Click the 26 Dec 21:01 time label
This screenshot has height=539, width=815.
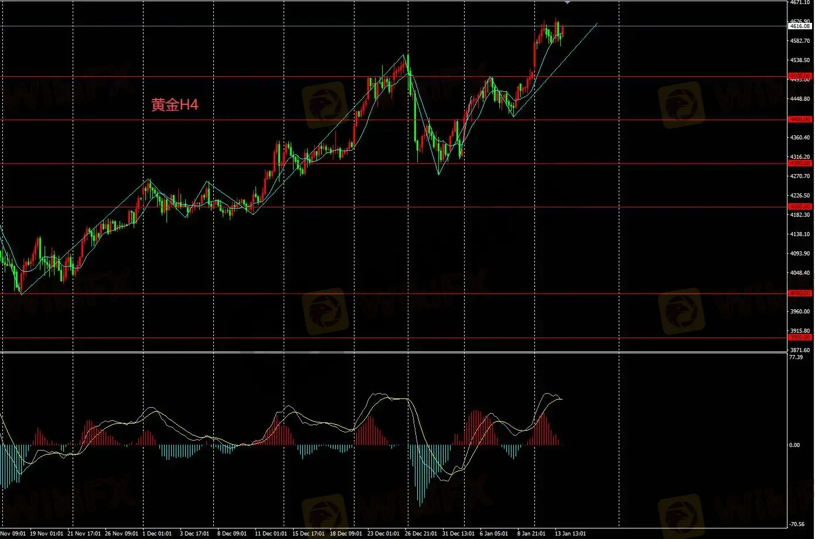420,534
